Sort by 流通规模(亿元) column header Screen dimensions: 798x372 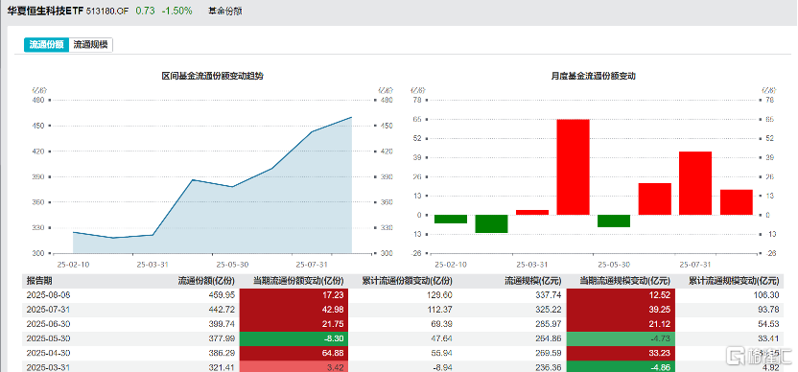(x=533, y=281)
